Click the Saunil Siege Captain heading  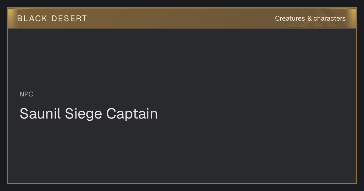click(x=89, y=114)
